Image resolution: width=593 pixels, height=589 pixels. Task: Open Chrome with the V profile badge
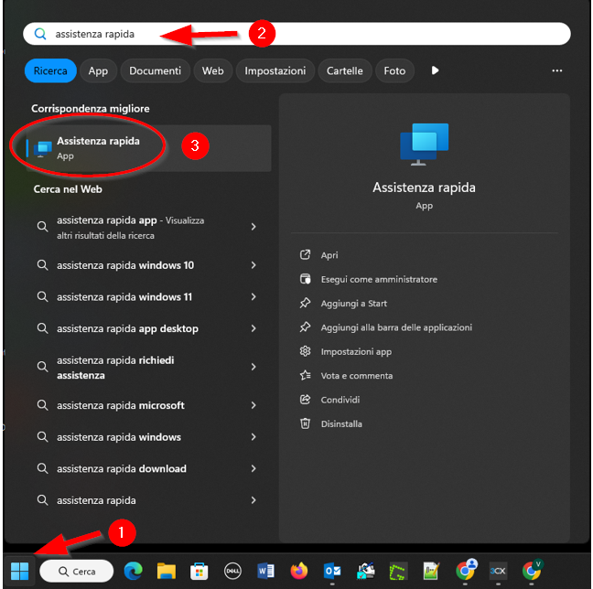(x=532, y=570)
